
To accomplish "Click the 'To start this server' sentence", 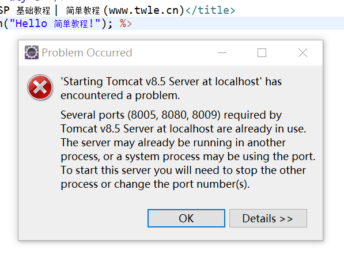I will [183, 170].
